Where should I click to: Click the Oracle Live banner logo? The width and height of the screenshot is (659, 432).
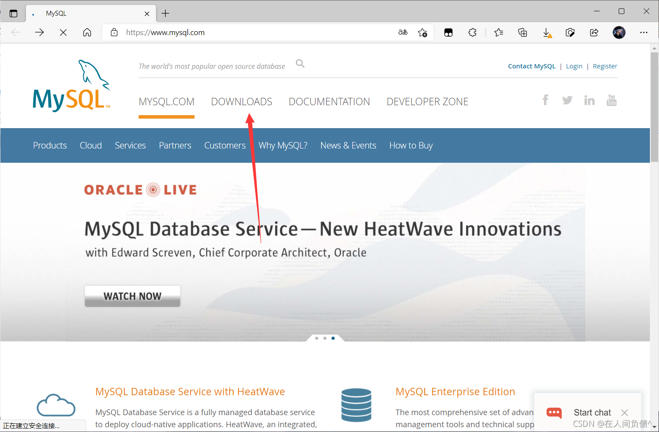(140, 190)
